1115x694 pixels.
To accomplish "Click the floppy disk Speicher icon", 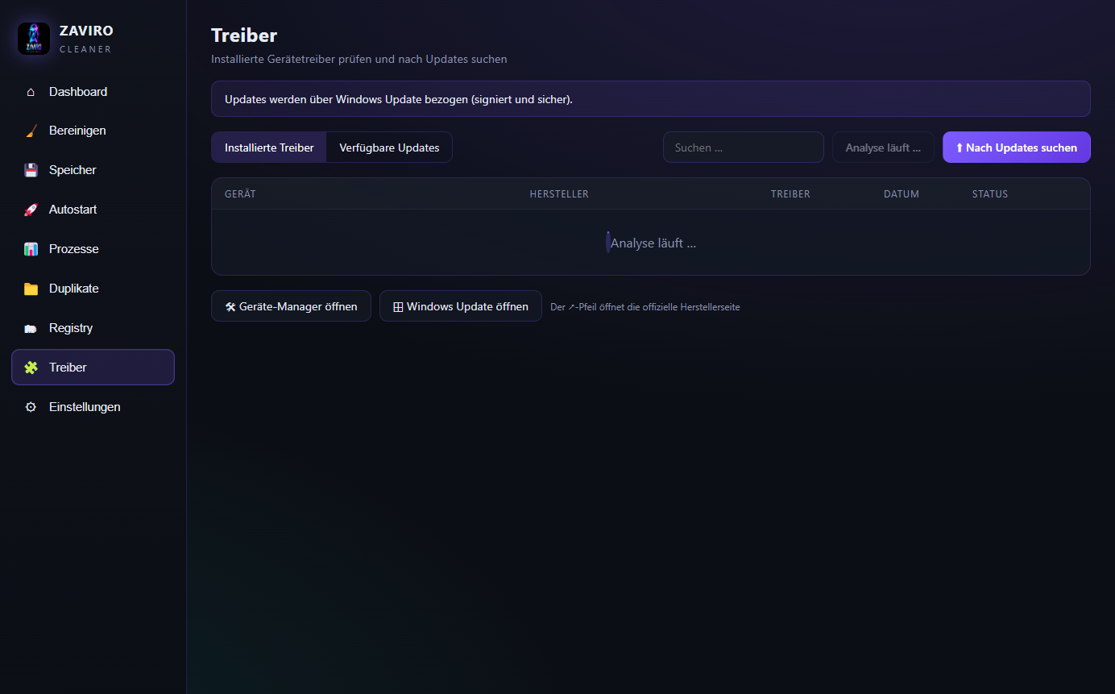I will [x=31, y=170].
